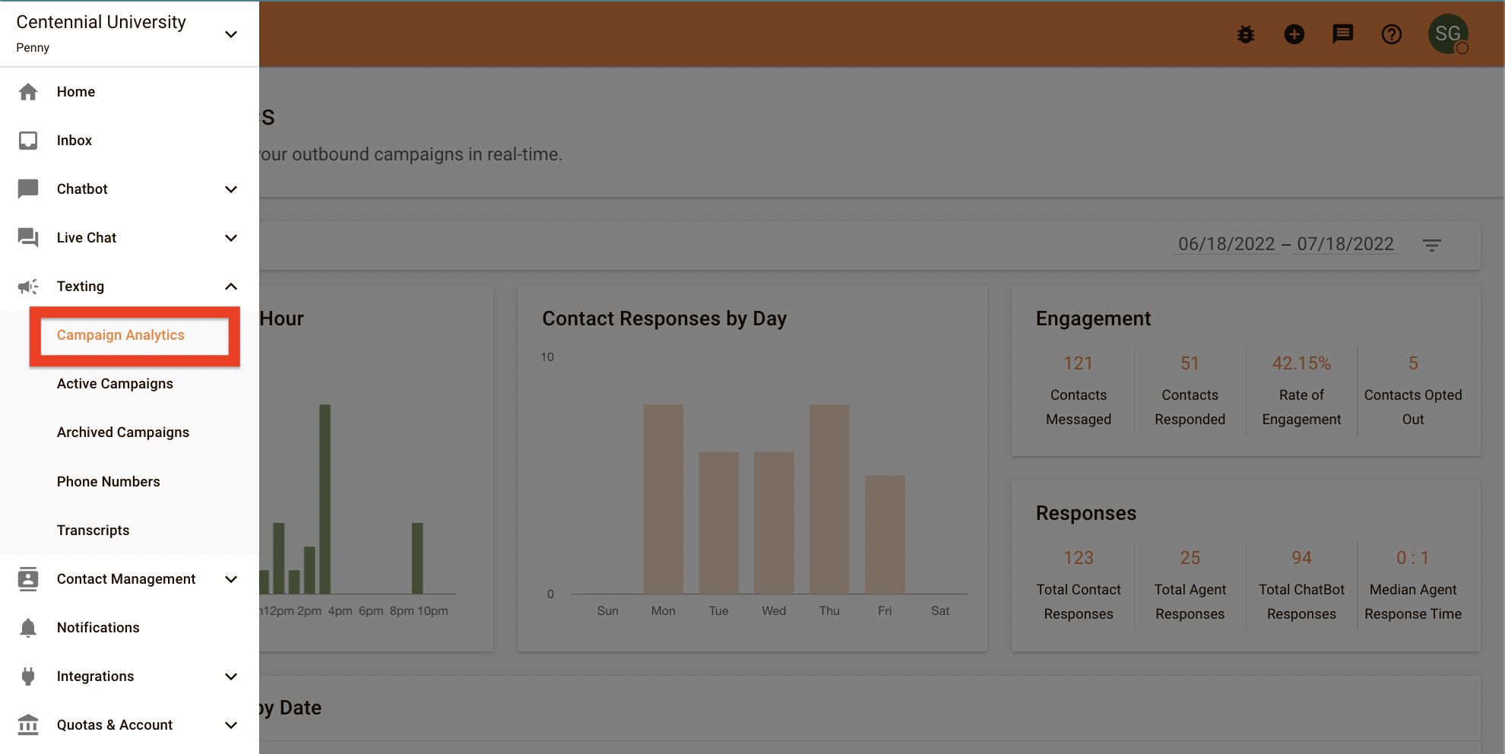Click the messages icon in top bar
The image size is (1505, 754).
(x=1342, y=33)
